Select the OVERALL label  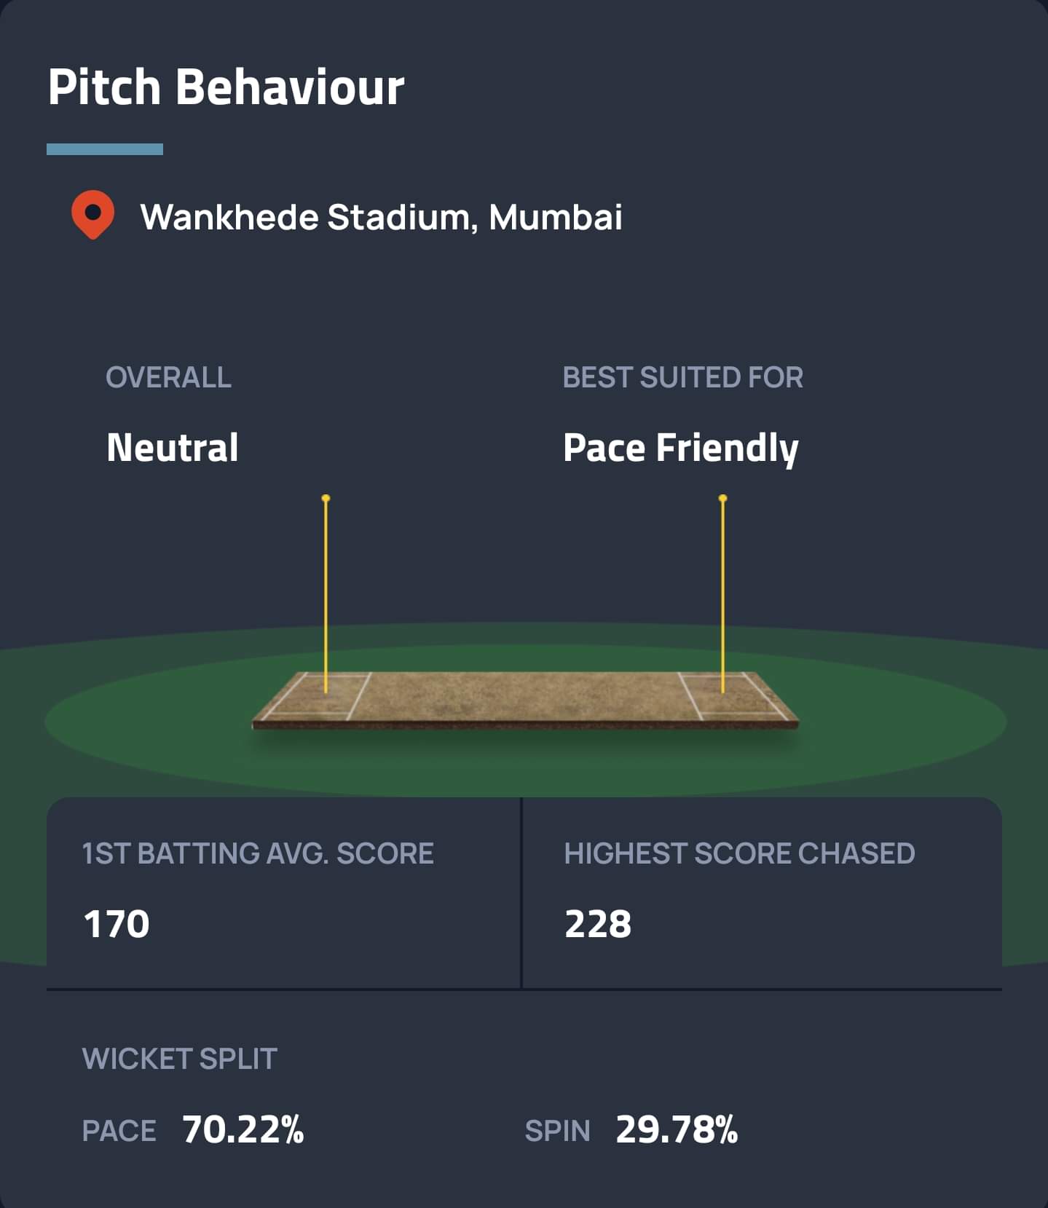tap(168, 377)
